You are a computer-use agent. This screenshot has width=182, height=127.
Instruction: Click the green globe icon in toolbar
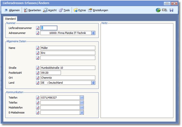[158, 10]
